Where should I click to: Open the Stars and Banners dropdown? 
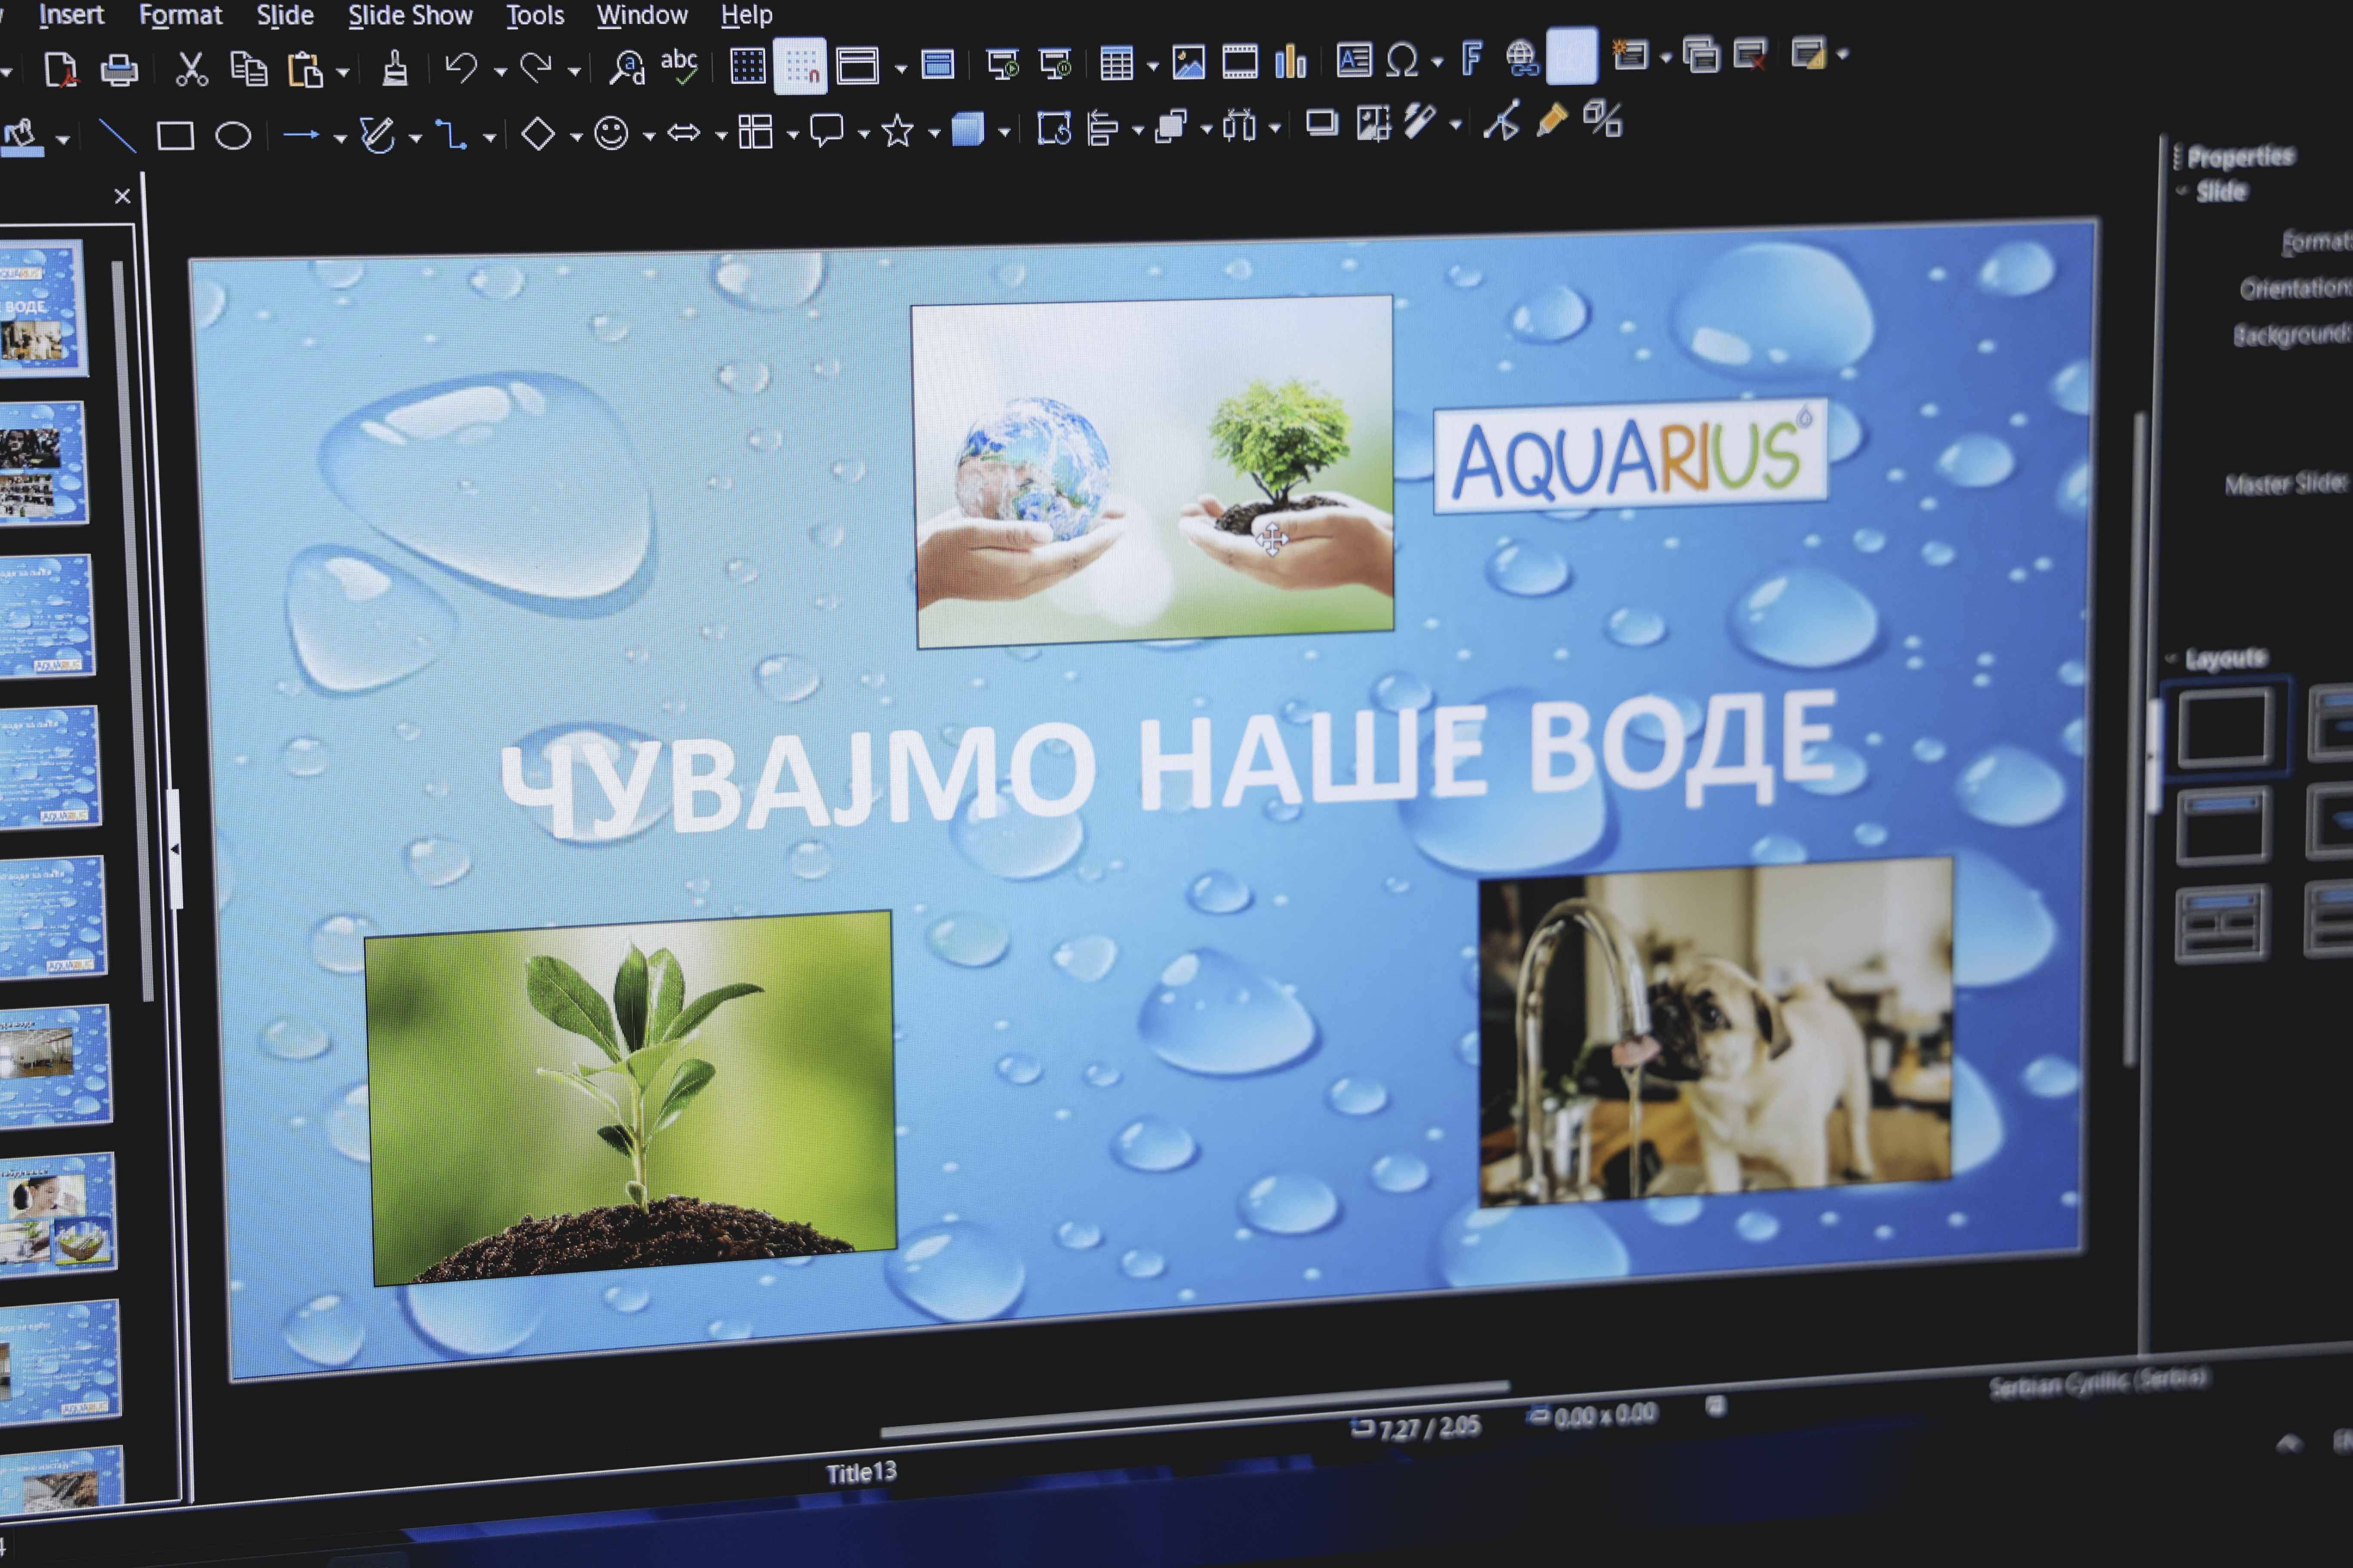934,133
